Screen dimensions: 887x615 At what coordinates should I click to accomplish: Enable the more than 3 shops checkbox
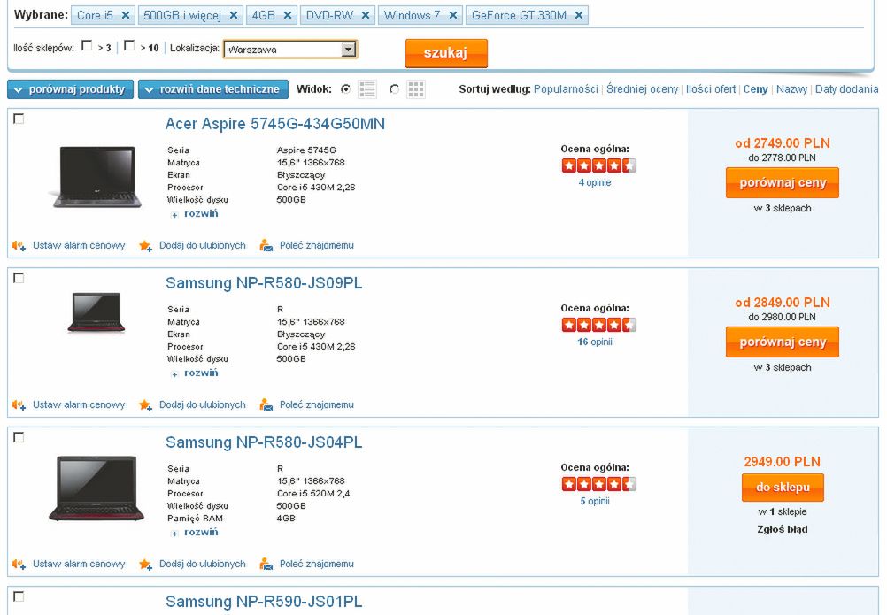87,46
